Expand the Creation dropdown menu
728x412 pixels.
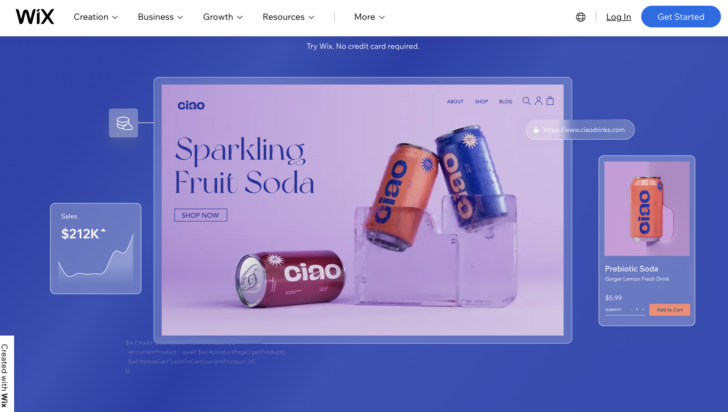(x=96, y=17)
